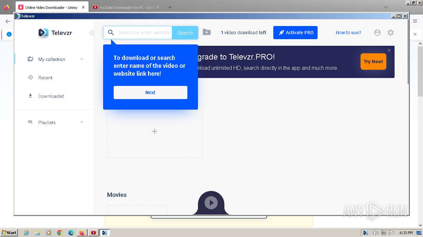
Task: Open the Firefox hamburger menu
Action: click(x=415, y=21)
